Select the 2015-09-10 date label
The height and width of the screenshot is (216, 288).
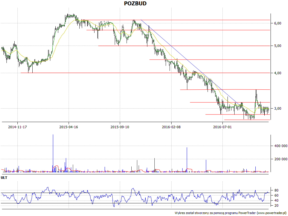point(120,127)
